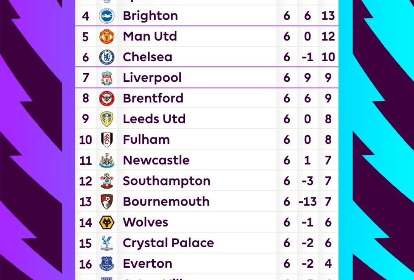
Task: Click Bournemouth's -13 goal difference
Action: tap(307, 201)
